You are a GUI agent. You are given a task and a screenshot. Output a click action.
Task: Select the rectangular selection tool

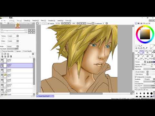136,46
